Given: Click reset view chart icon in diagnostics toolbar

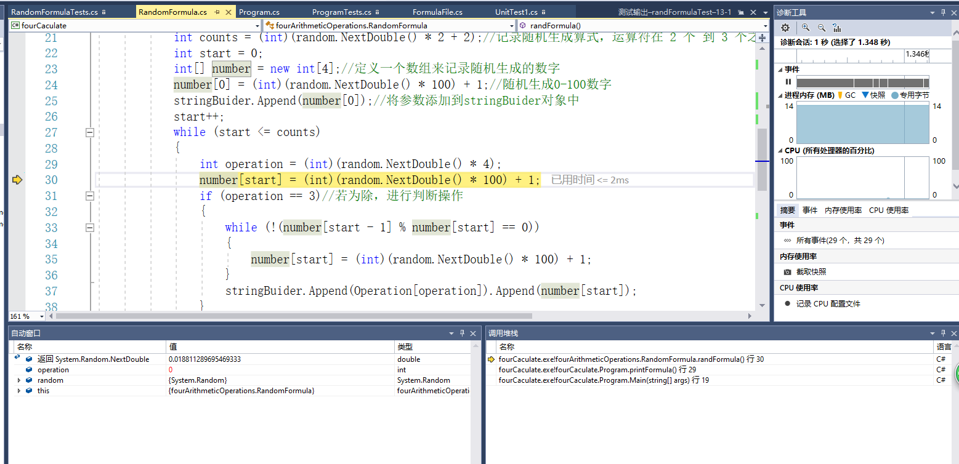Looking at the screenshot, I should [x=837, y=28].
